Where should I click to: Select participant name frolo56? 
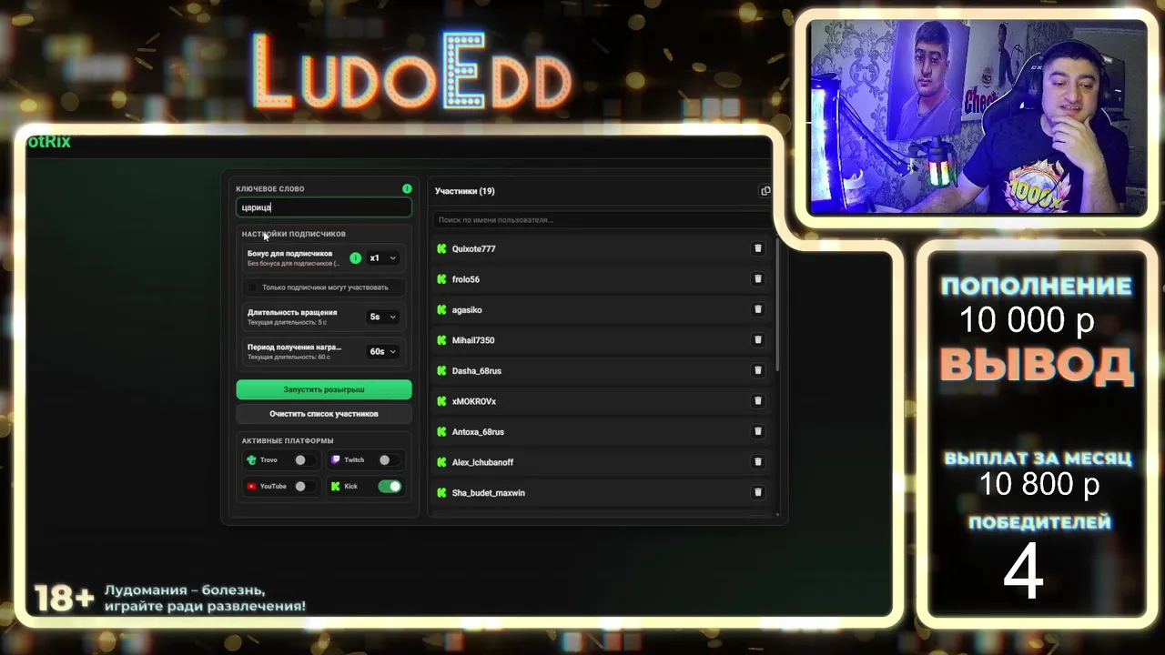click(466, 279)
